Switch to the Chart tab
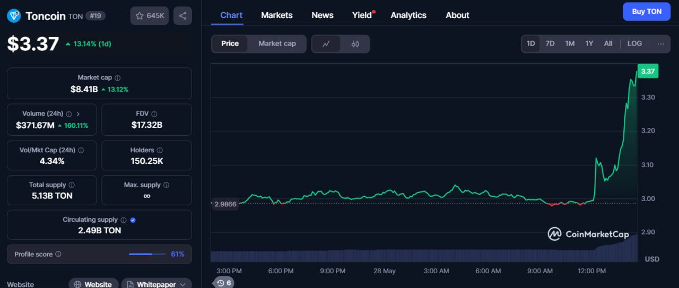Image resolution: width=679 pixels, height=288 pixels. click(x=231, y=15)
